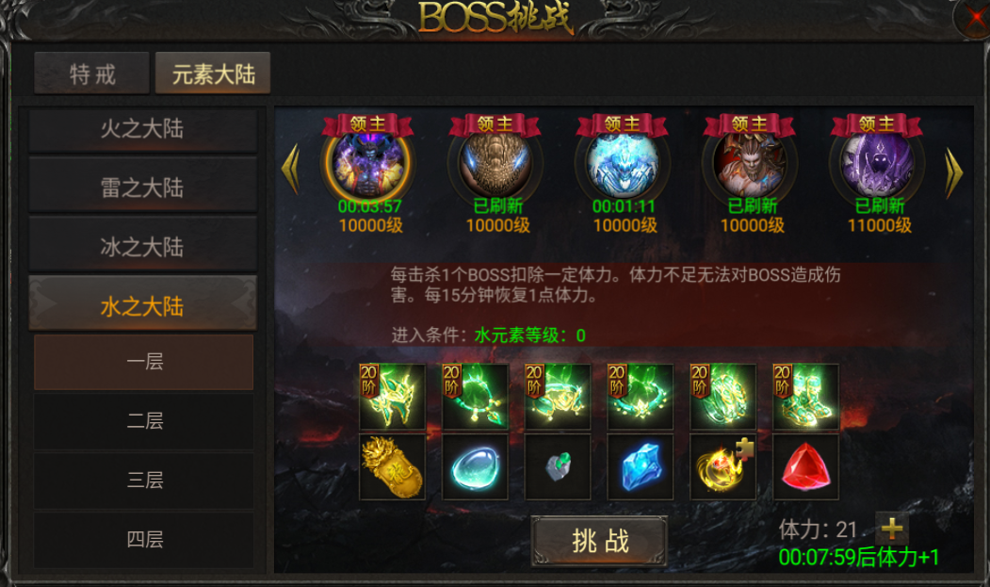The height and width of the screenshot is (587, 990).
Task: Select the red-haired warrior boss portrait
Action: (x=750, y=163)
